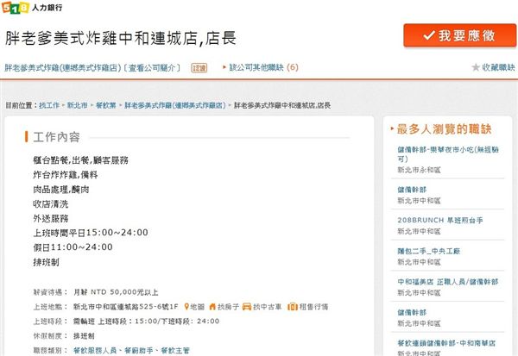Click the car icon for 找中古車

tap(247, 307)
